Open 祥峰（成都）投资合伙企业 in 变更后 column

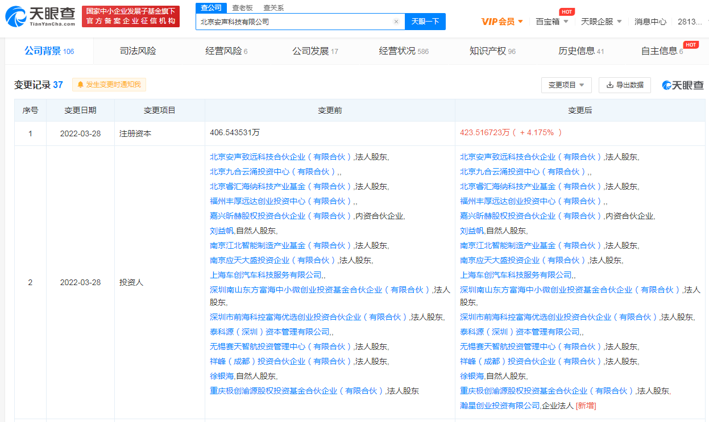click(x=532, y=361)
